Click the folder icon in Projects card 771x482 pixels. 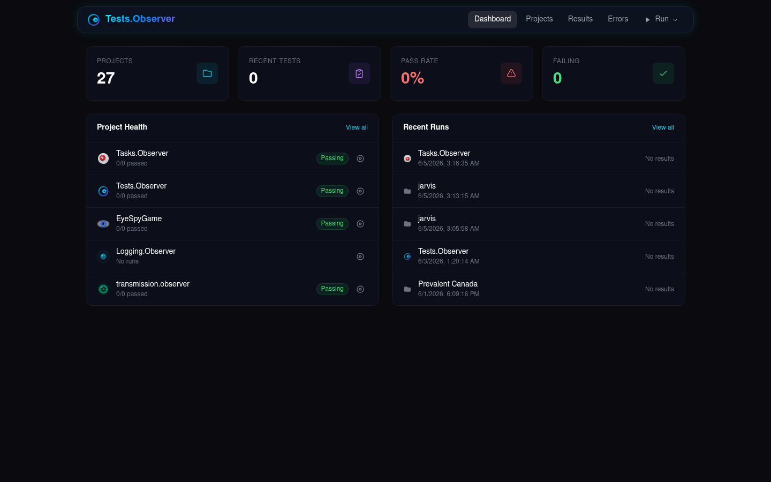(x=207, y=73)
